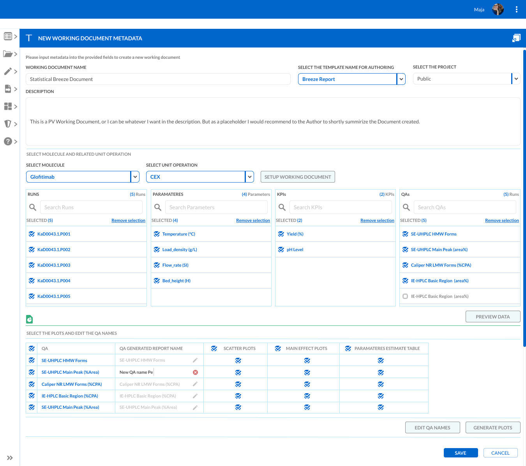Open the Select Molecule dropdown
The height and width of the screenshot is (466, 526).
135,177
